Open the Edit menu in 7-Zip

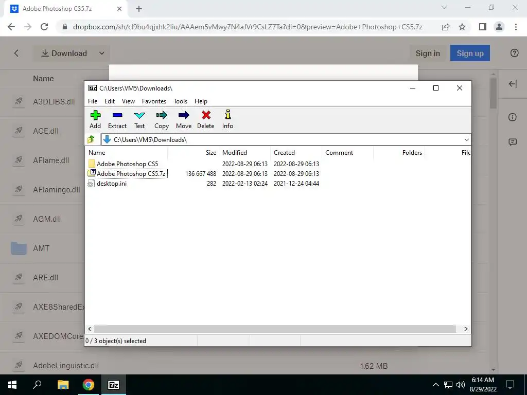click(110, 101)
